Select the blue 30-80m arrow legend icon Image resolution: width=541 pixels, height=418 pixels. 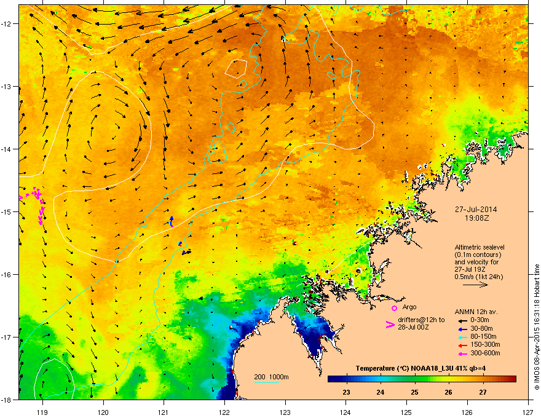click(462, 329)
